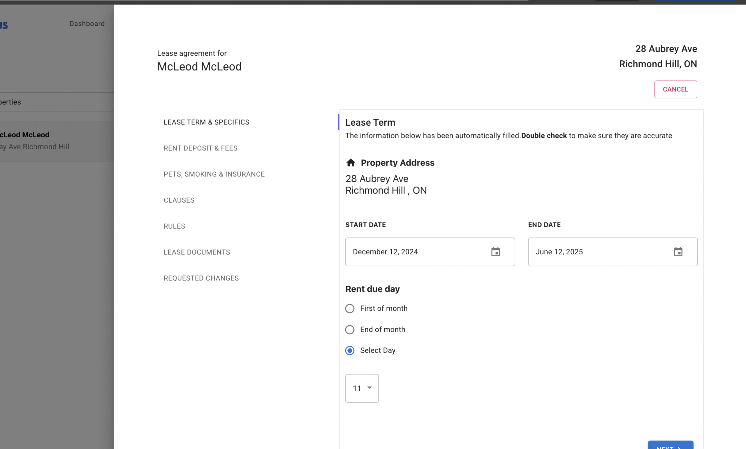Select First of month rent due

350,308
